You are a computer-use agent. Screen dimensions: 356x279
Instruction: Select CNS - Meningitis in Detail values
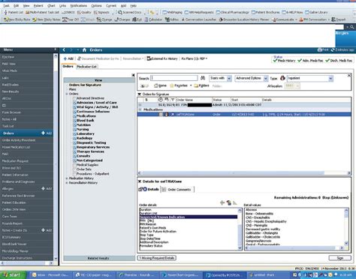click(256, 226)
